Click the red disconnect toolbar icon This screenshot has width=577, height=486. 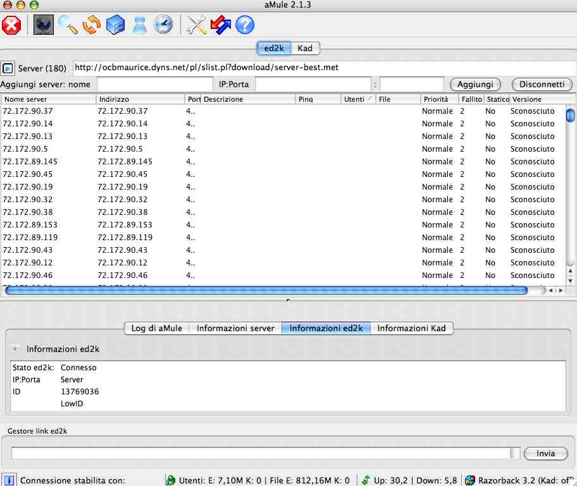[x=11, y=26]
